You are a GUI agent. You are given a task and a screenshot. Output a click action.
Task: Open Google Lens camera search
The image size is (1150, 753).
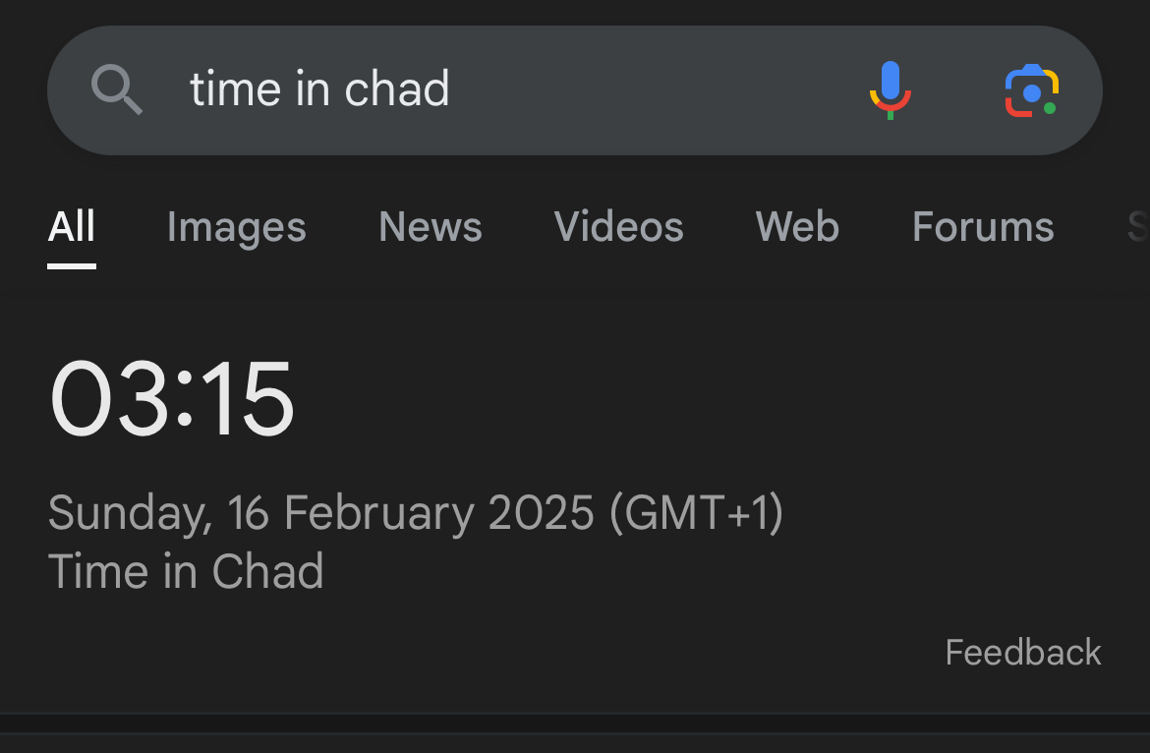tap(1031, 91)
